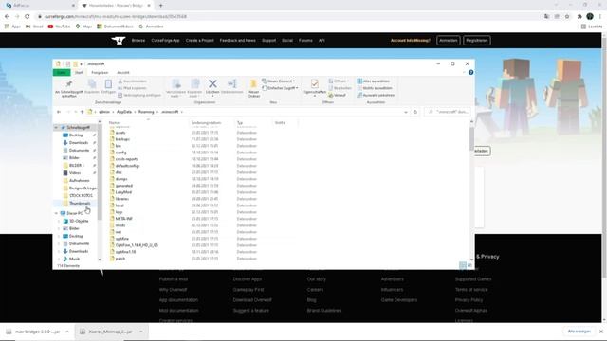The image size is (607, 341).
Task: Click Auswahl umkehren in the ribbon
Action: pyautogui.click(x=376, y=95)
